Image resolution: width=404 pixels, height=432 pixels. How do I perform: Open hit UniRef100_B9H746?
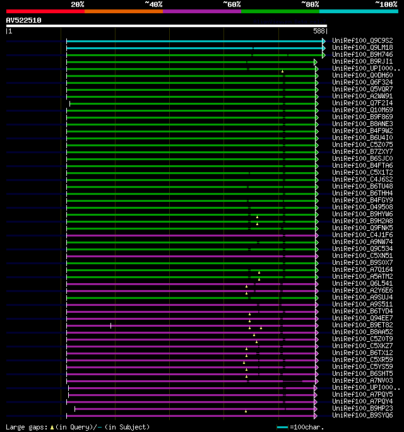point(362,54)
